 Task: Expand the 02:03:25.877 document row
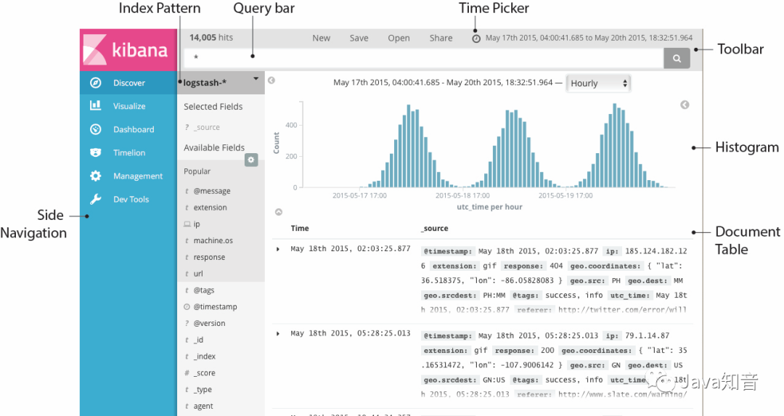click(278, 249)
